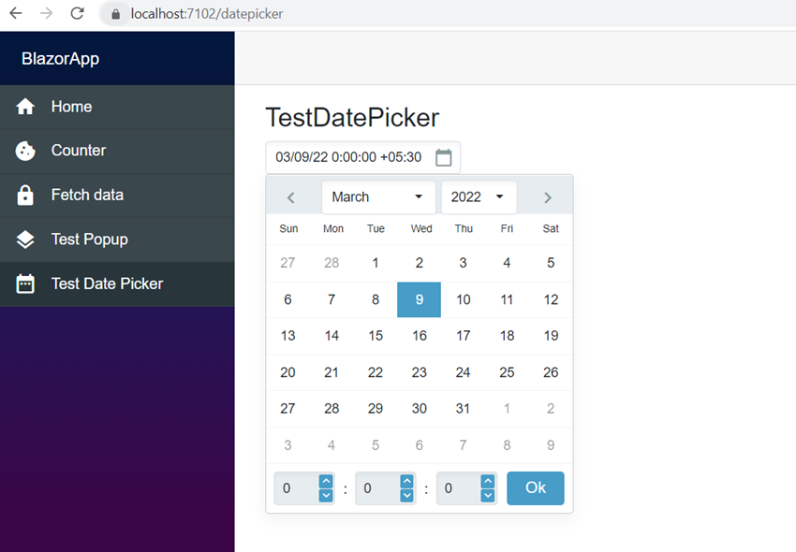Select March 15 in the calendar
This screenshot has height=552, width=796.
click(x=375, y=336)
